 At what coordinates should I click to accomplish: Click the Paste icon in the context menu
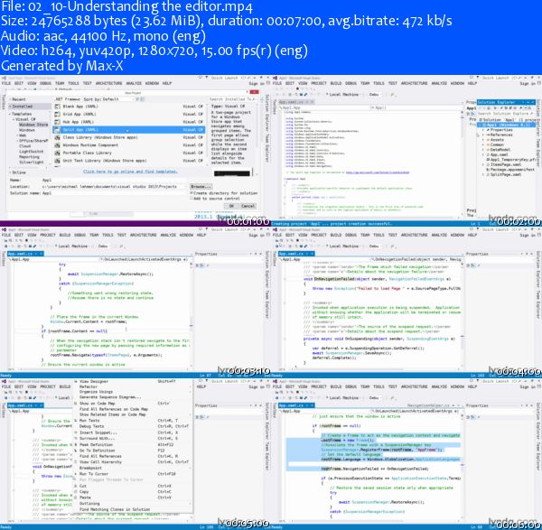pyautogui.click(x=76, y=497)
